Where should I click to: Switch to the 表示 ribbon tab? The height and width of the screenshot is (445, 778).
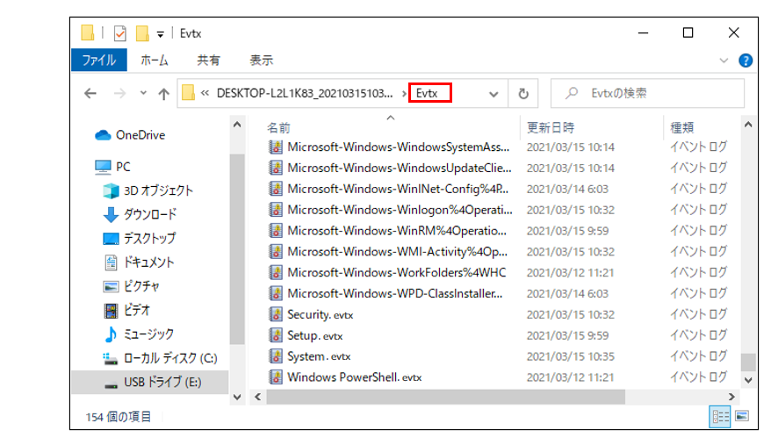pyautogui.click(x=262, y=60)
